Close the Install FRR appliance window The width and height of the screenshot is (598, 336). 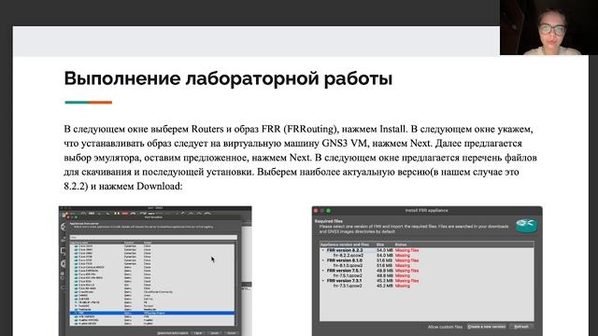[316, 211]
